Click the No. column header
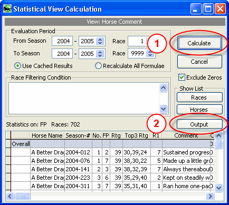The width and height of the screenshot is (229, 205). pyautogui.click(x=97, y=135)
